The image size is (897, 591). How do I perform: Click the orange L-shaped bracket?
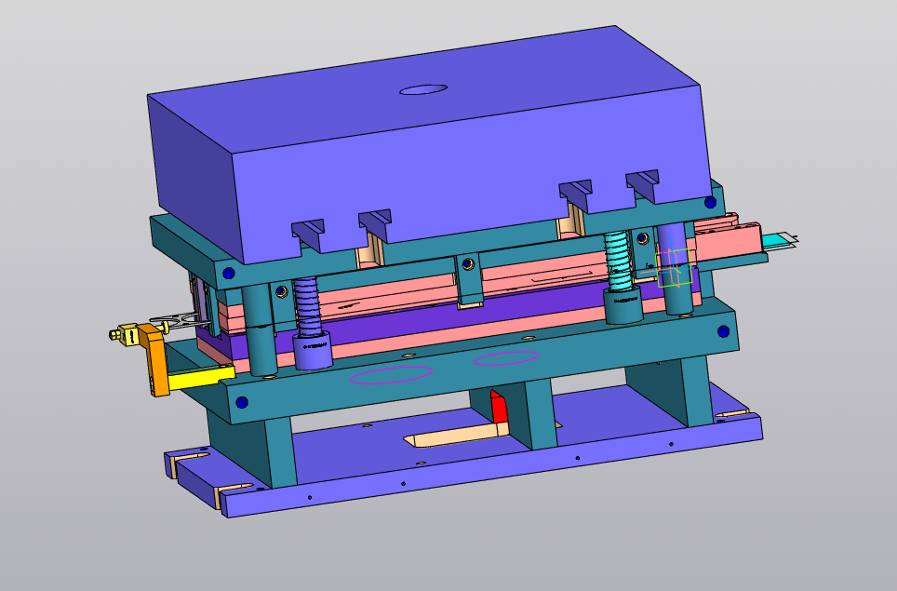[x=155, y=366]
